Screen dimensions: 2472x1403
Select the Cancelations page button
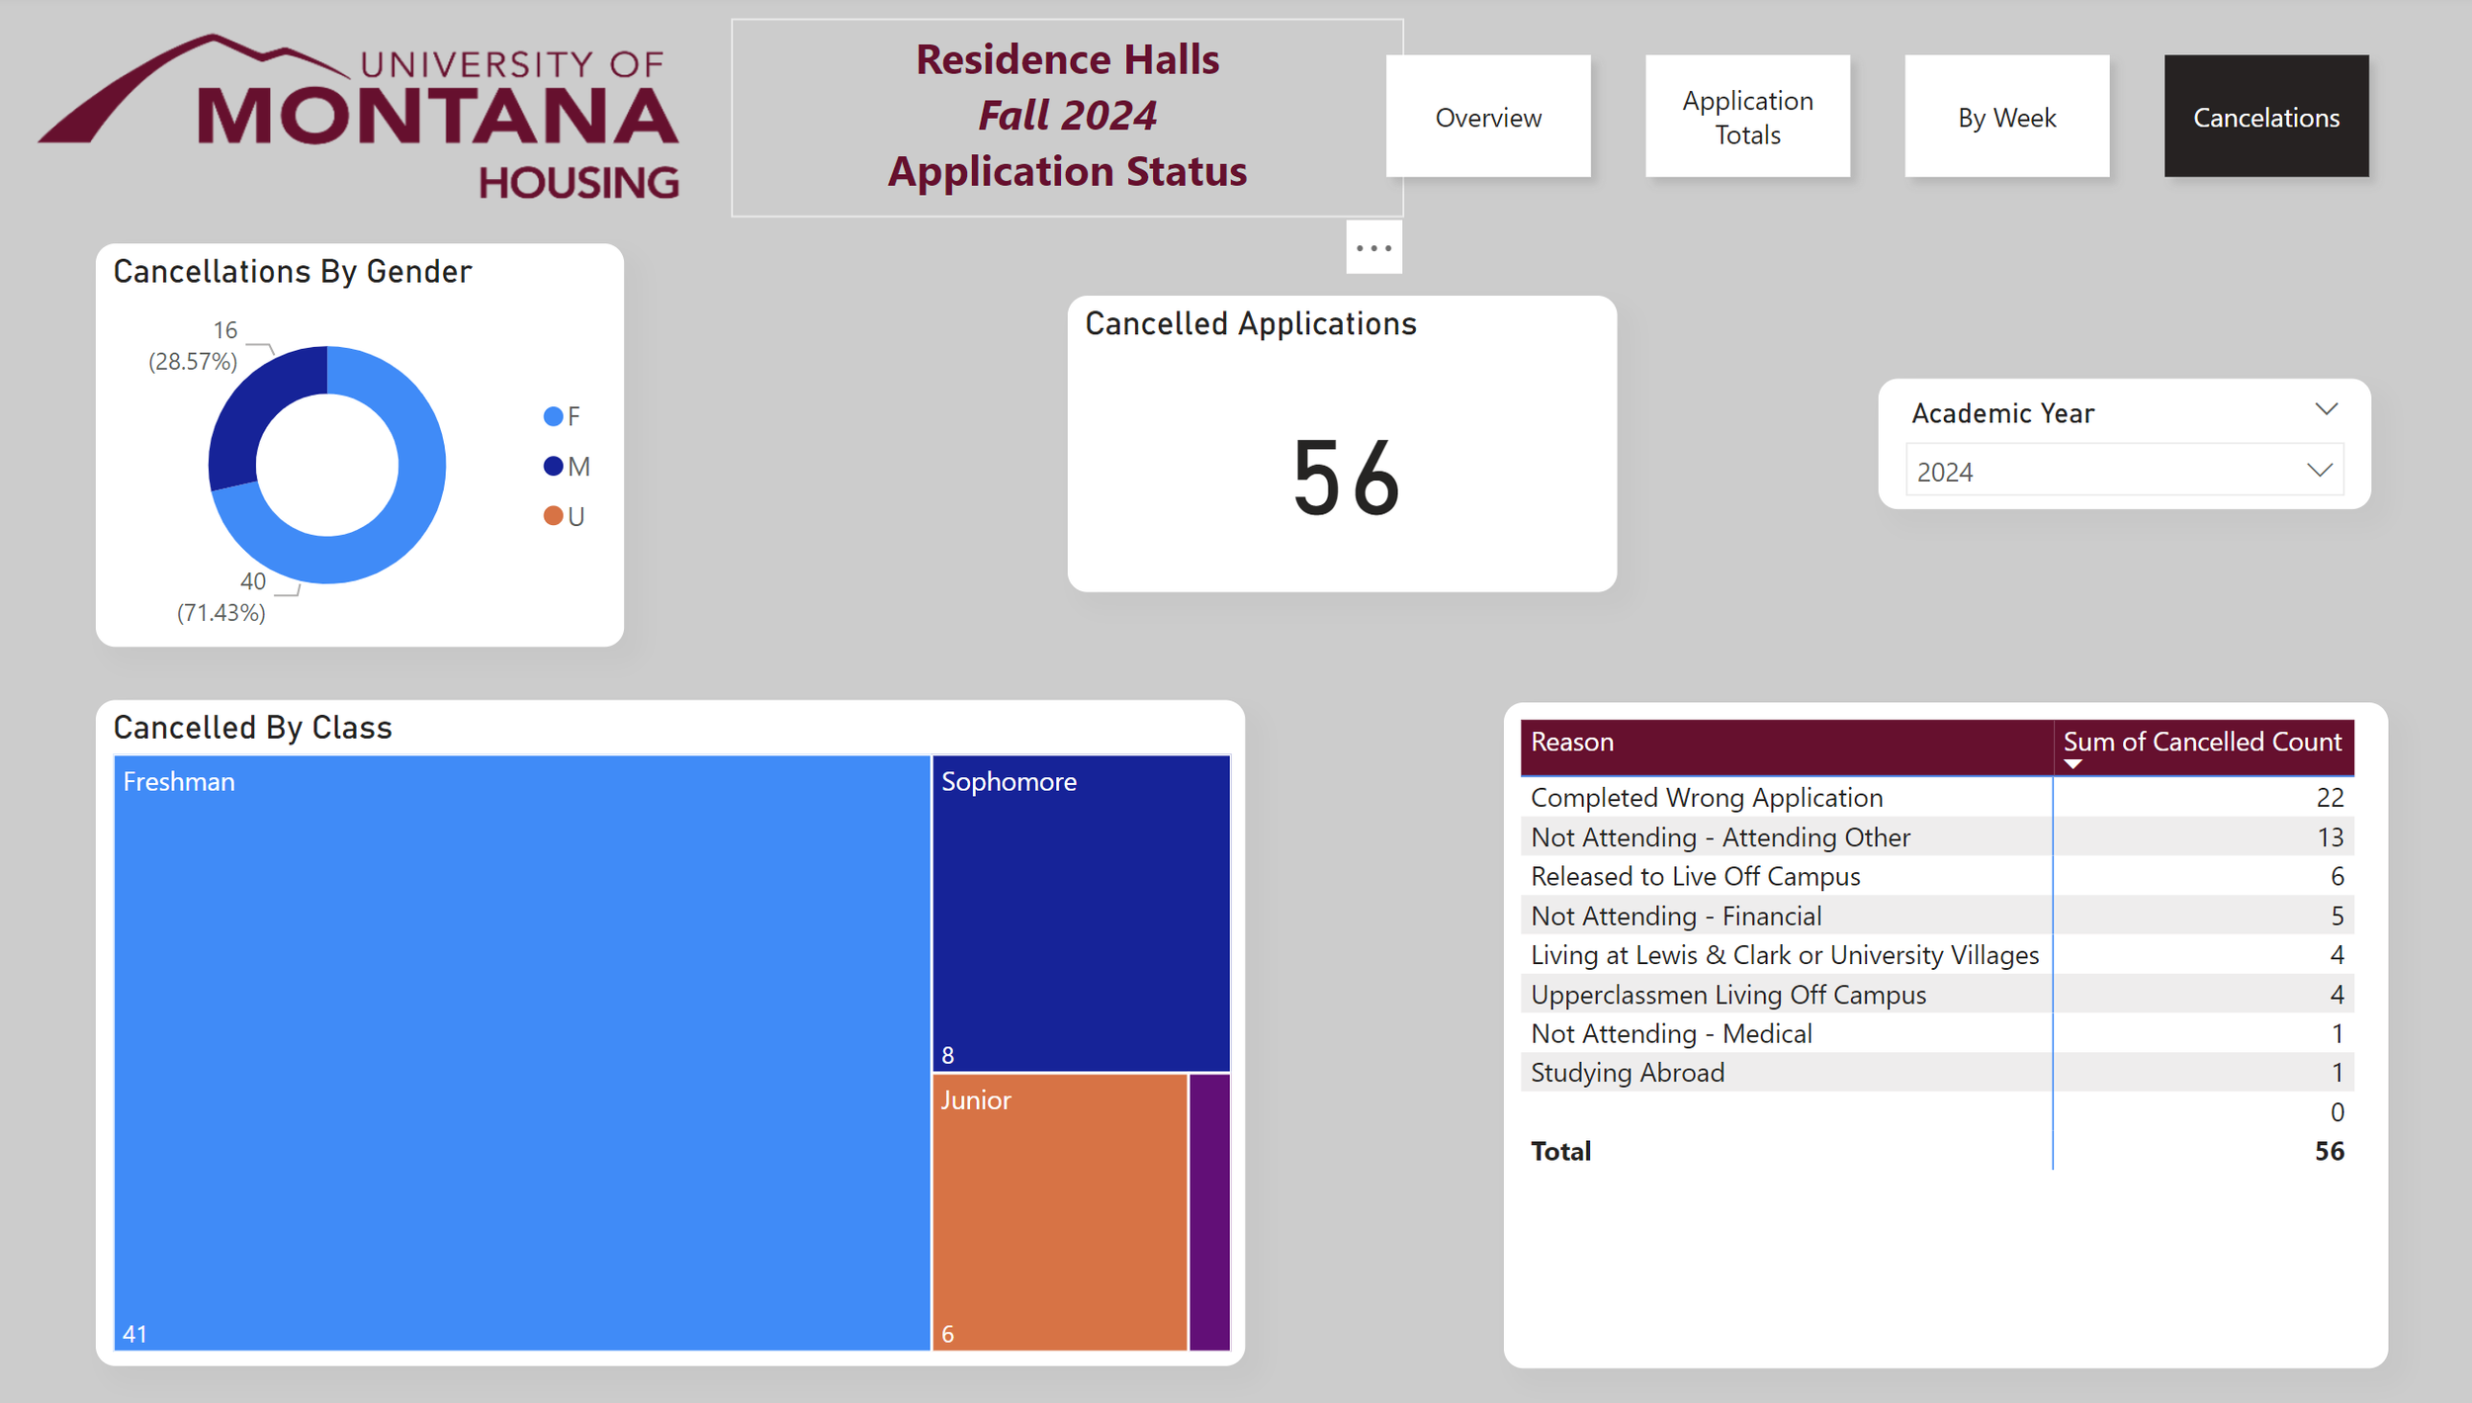click(2265, 117)
